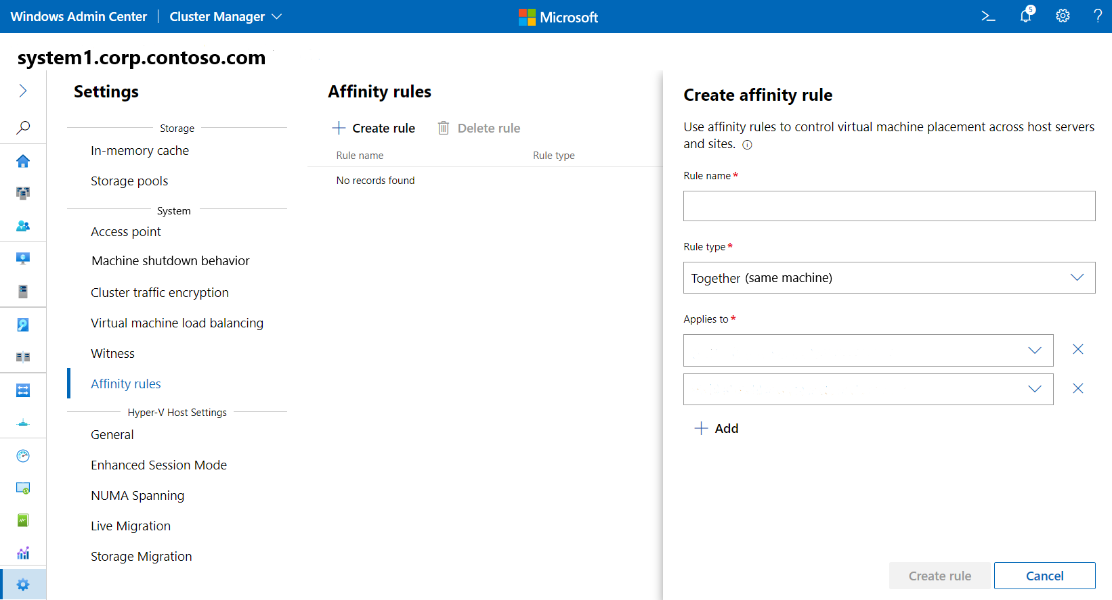Go to the home dashboard icon
The image size is (1112, 600).
23,161
